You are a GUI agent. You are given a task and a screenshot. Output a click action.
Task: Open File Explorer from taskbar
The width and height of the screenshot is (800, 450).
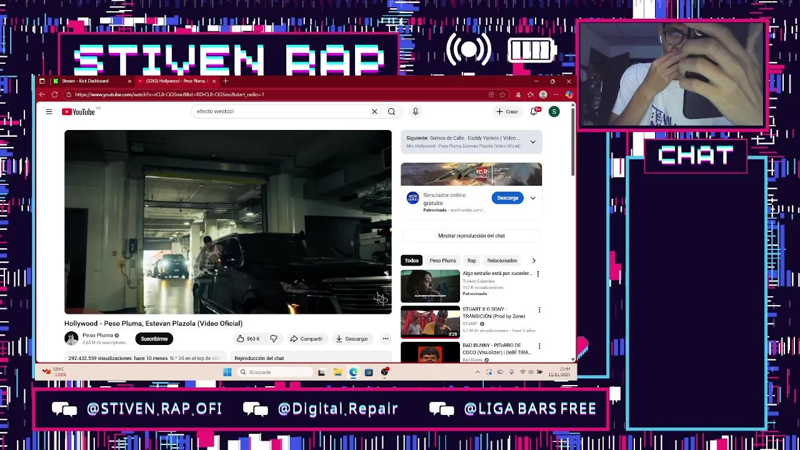pyautogui.click(x=337, y=372)
